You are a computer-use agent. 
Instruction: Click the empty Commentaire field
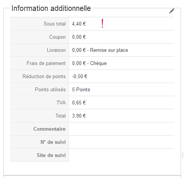[122, 129]
